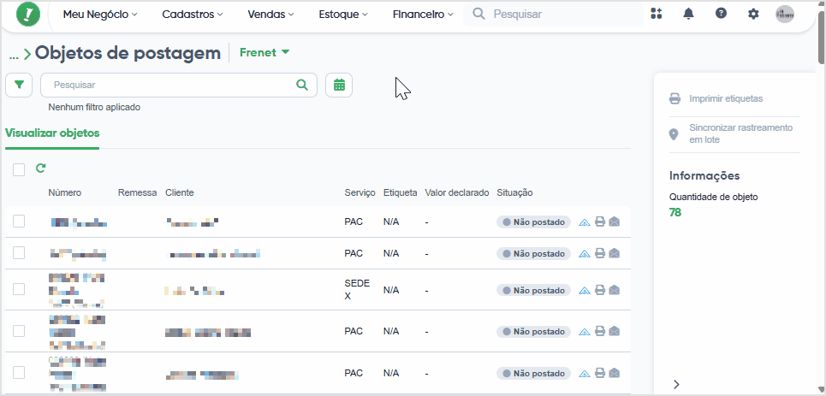Print the label of the fifth row
Viewport: 826px width, 396px height.
[x=599, y=374]
